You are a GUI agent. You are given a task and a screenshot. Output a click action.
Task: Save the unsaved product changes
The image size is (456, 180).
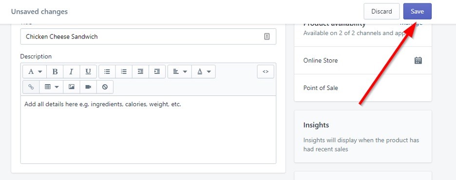click(418, 11)
